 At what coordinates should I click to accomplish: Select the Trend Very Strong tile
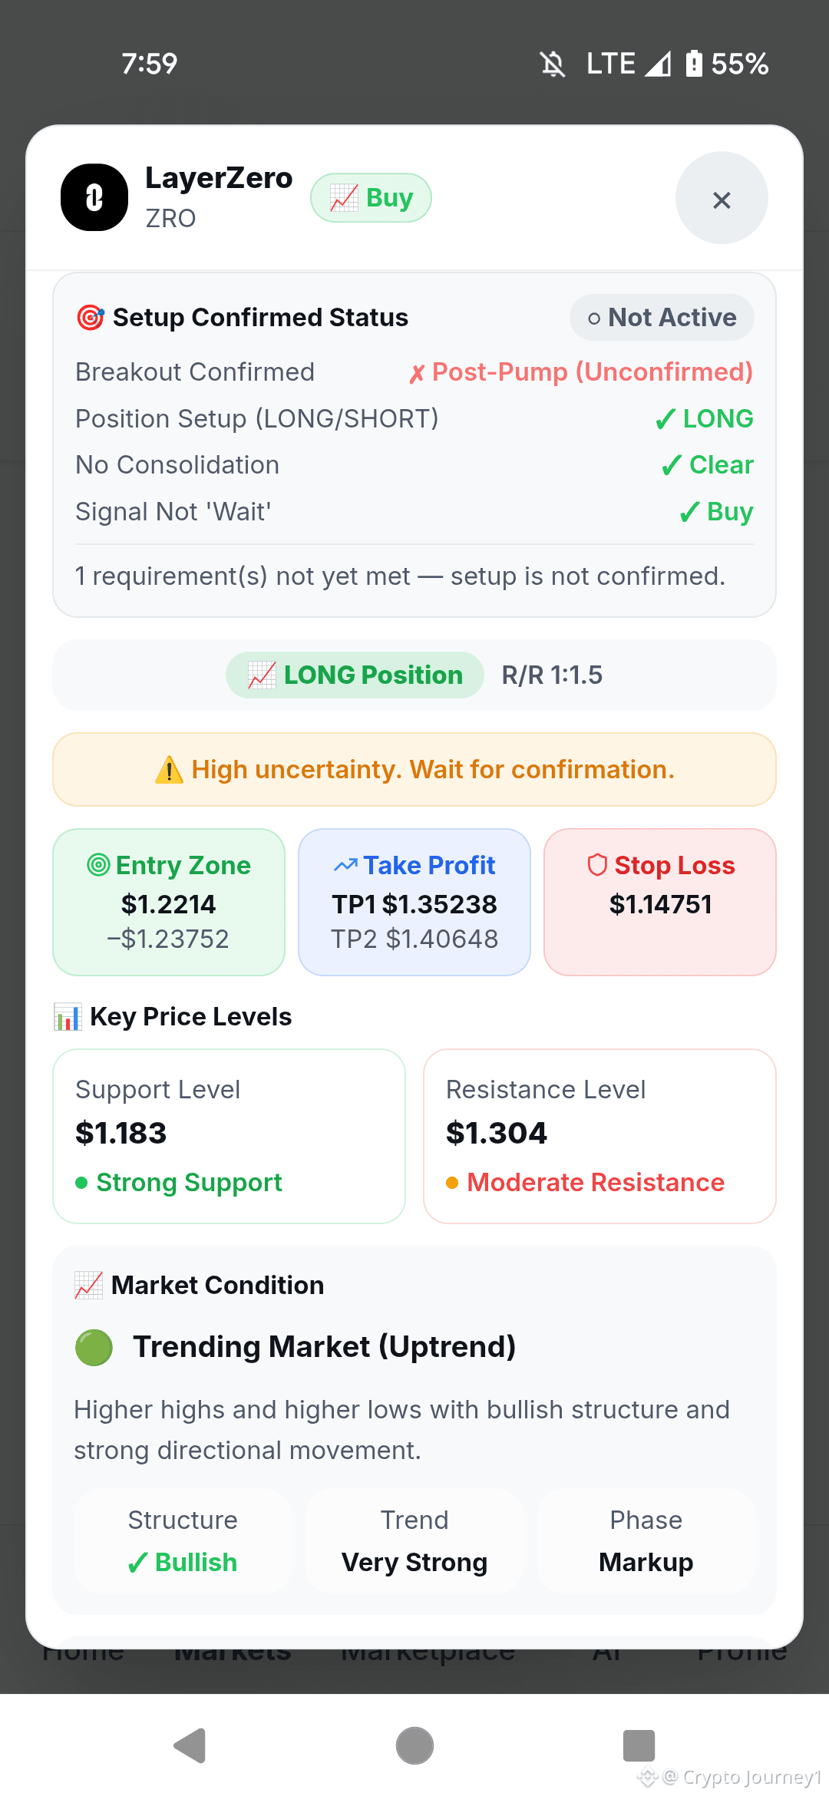pos(414,1540)
